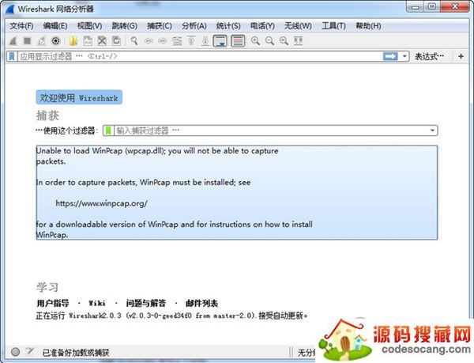Screen dimensions: 474x363
Task: Click the stop capture square icon
Action: pos(27,40)
